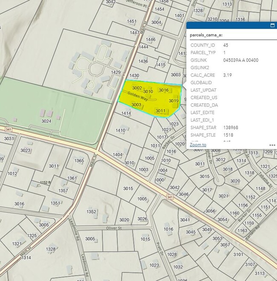Click parcel 3002 in the highlighted area
The width and height of the screenshot is (277, 281).
coord(137,88)
